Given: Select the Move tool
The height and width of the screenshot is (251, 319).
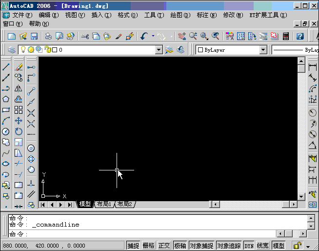Looking at the screenshot, I should coord(19,121).
